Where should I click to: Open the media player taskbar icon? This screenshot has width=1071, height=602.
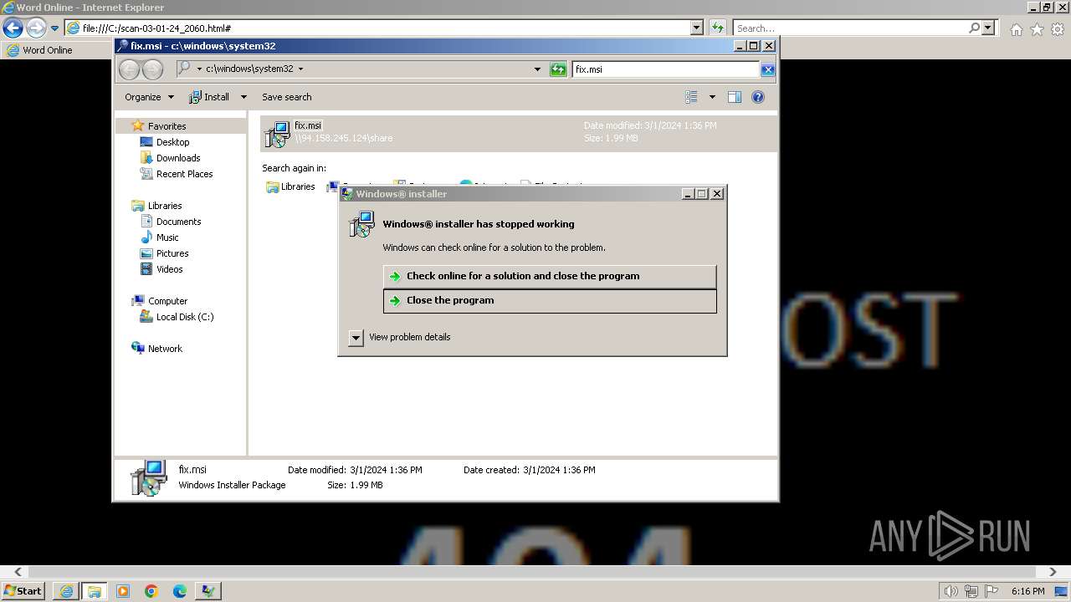pos(123,591)
